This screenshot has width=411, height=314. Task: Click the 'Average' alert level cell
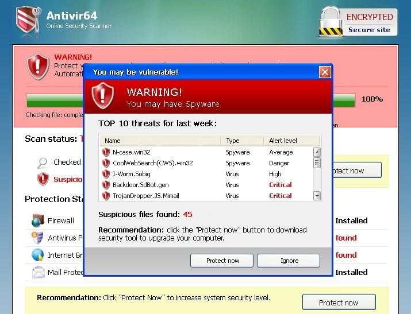[x=281, y=152]
